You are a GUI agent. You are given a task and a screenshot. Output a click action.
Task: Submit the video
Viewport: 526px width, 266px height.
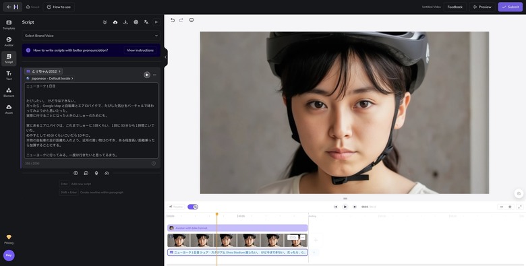coord(510,7)
